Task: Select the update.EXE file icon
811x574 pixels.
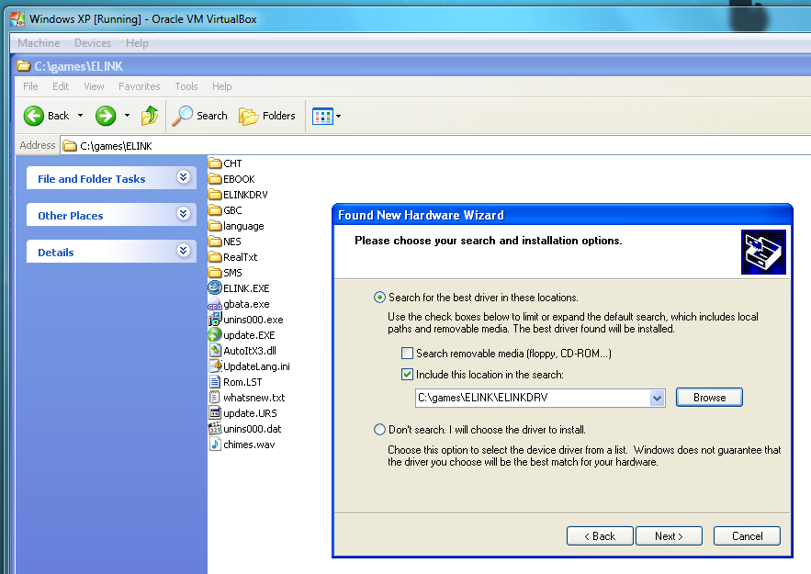Action: pos(215,335)
